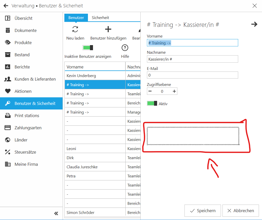Viewport: 262px width, 220px height.
Task: Click the Nachname input field
Action: coord(192,59)
